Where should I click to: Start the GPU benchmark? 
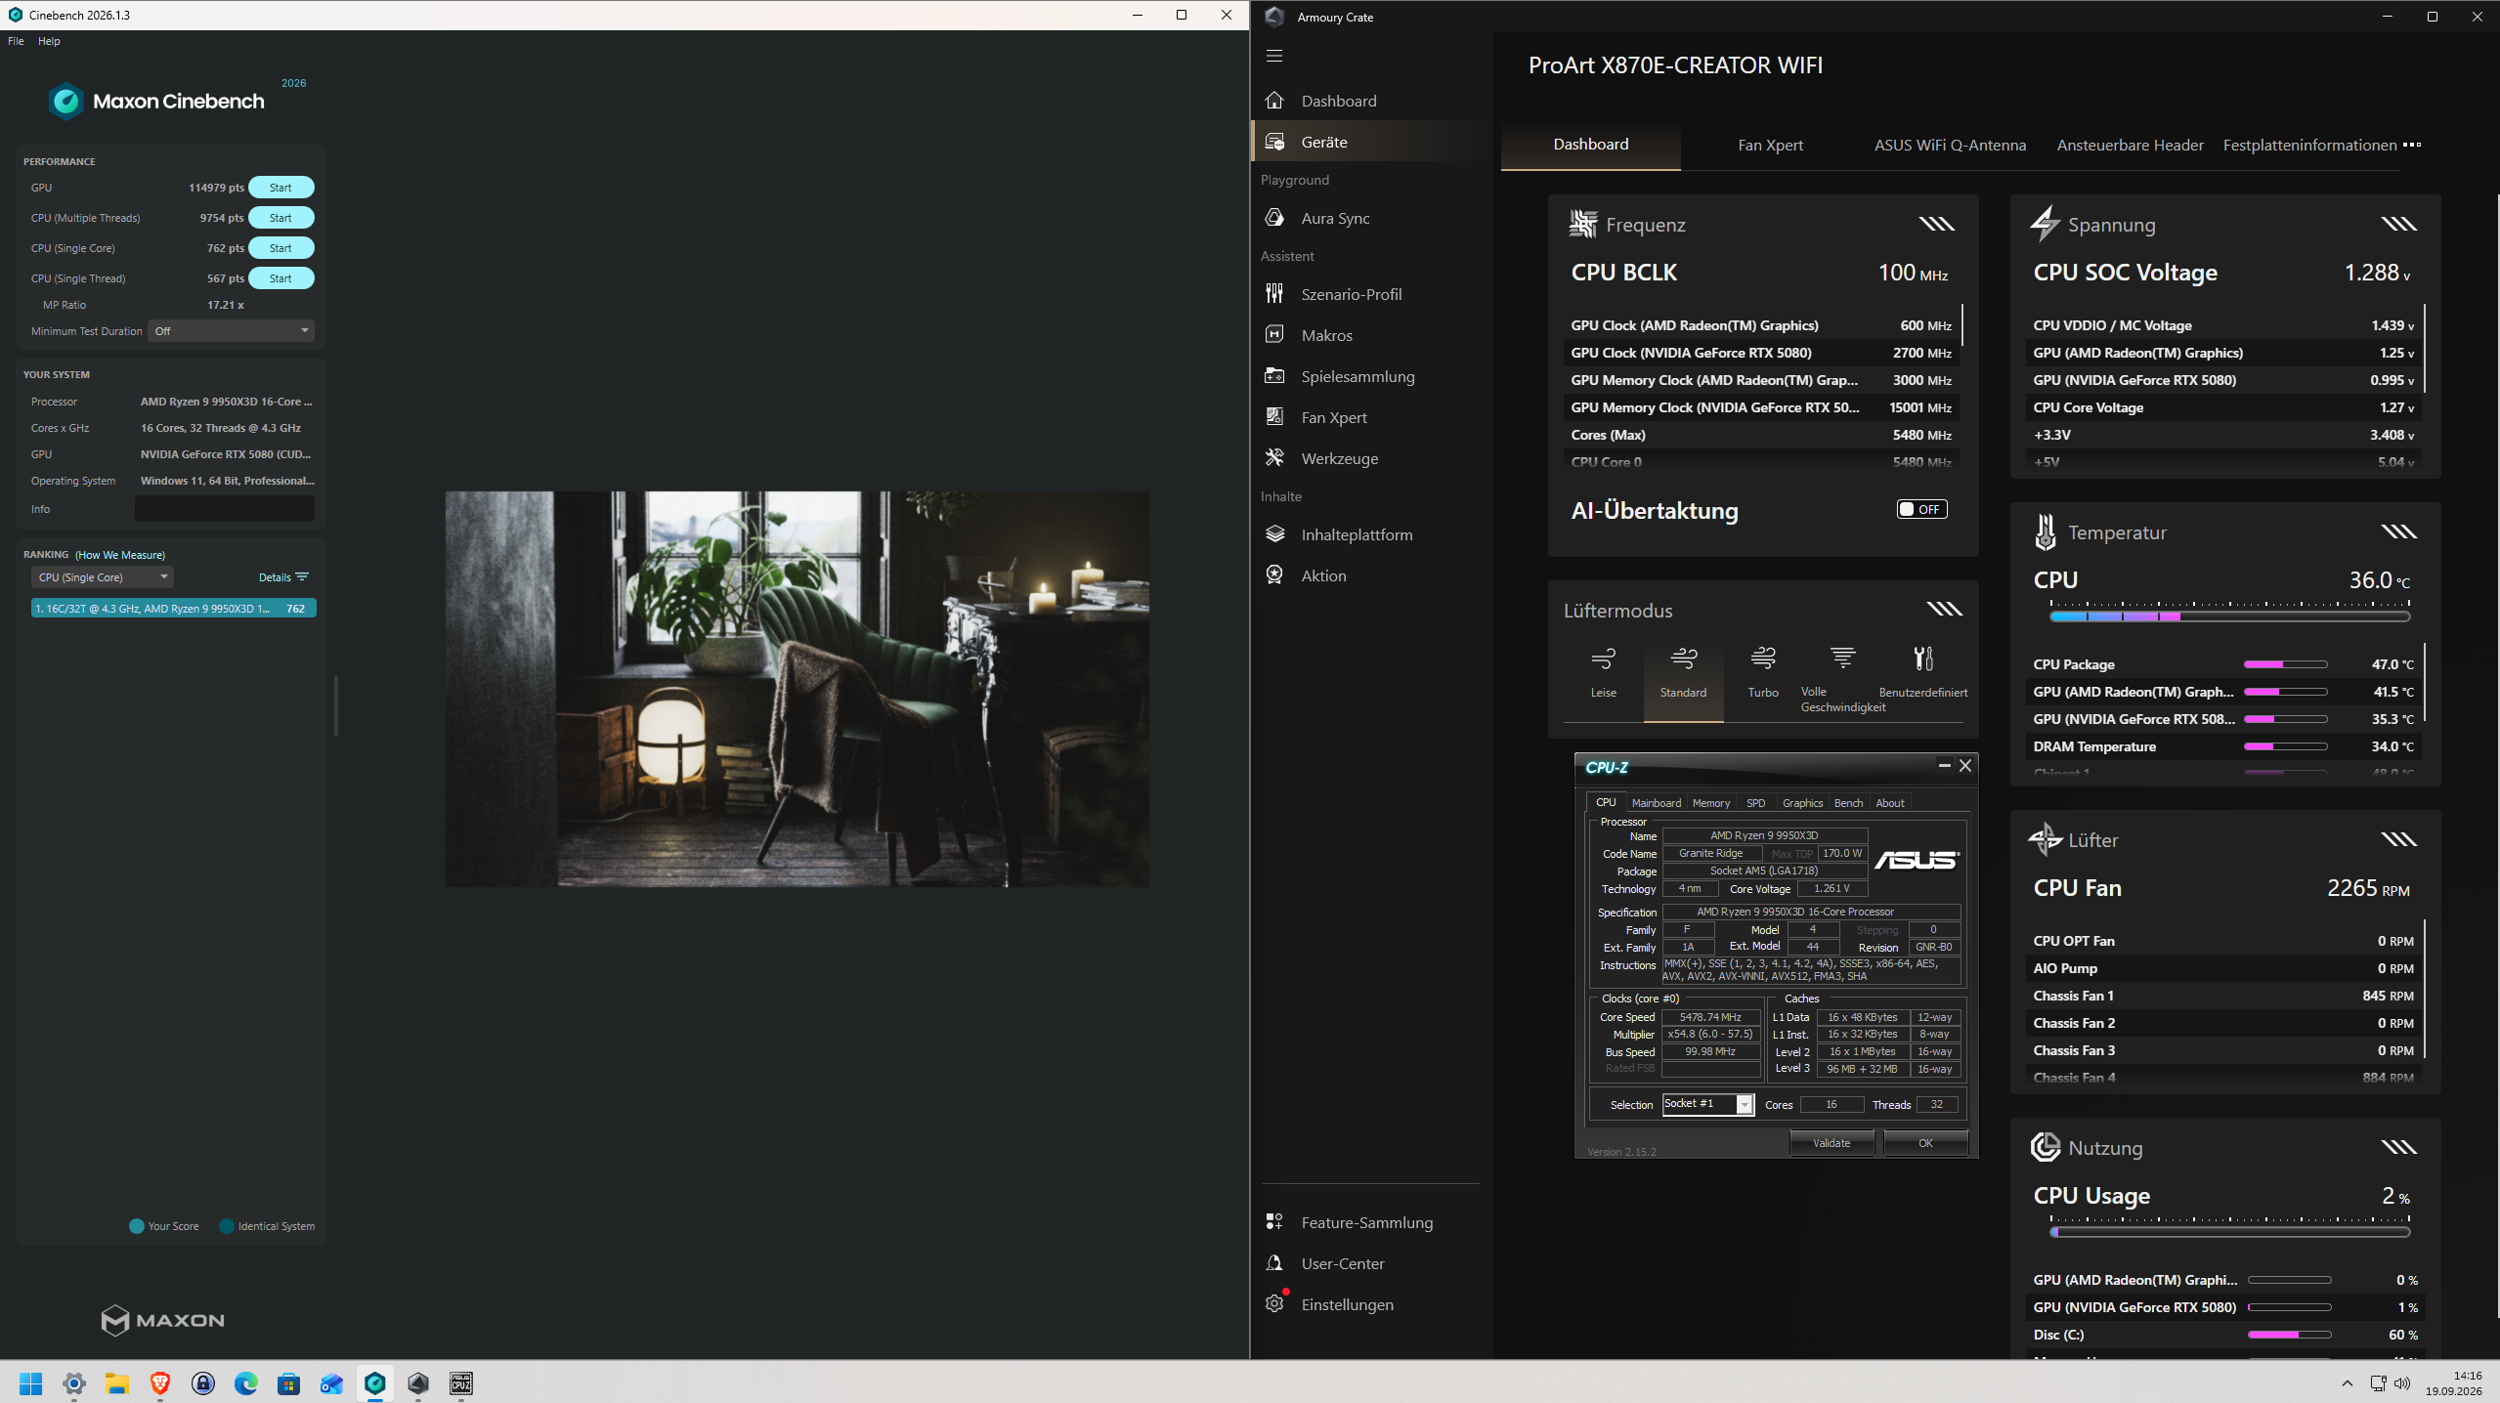(281, 188)
